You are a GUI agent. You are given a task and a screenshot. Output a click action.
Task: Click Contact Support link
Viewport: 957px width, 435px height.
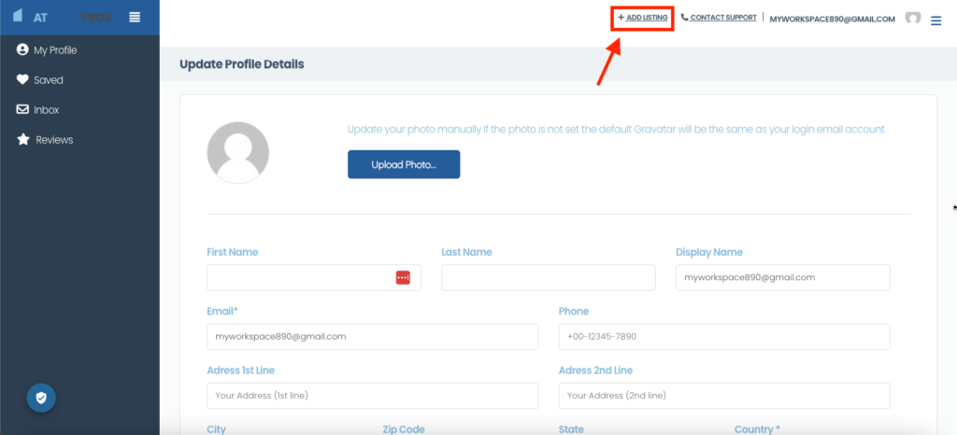click(719, 18)
